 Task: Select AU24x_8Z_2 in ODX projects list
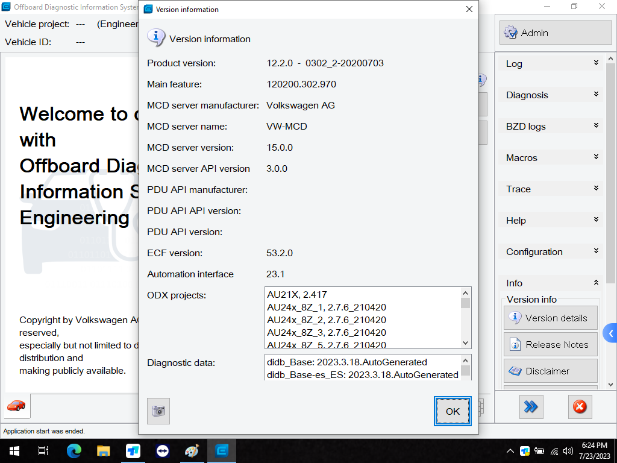(x=327, y=320)
